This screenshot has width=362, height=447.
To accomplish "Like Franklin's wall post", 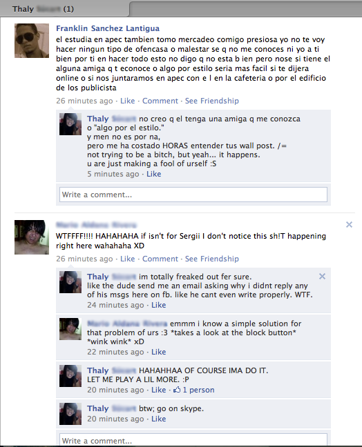I will [127, 101].
